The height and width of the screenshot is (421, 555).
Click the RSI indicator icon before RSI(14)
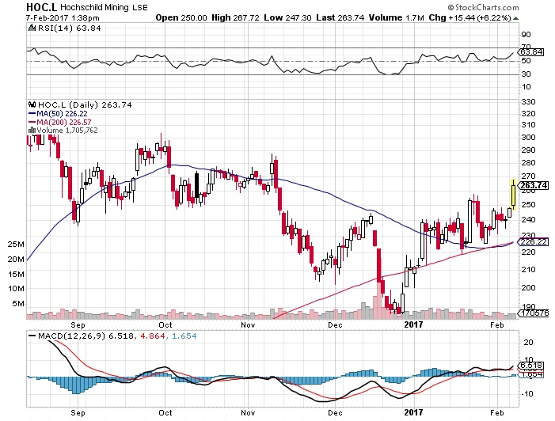(x=32, y=28)
